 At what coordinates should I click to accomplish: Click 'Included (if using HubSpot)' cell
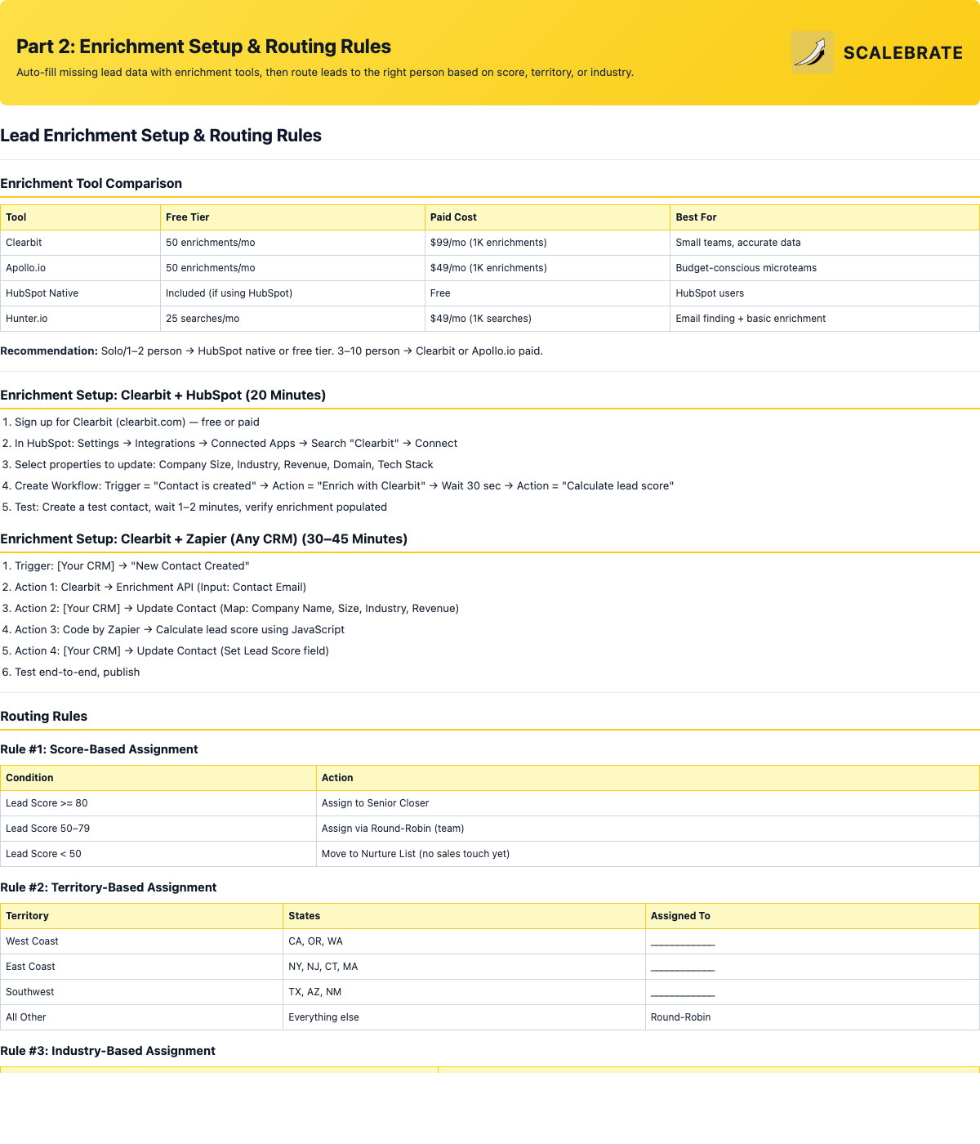(292, 293)
